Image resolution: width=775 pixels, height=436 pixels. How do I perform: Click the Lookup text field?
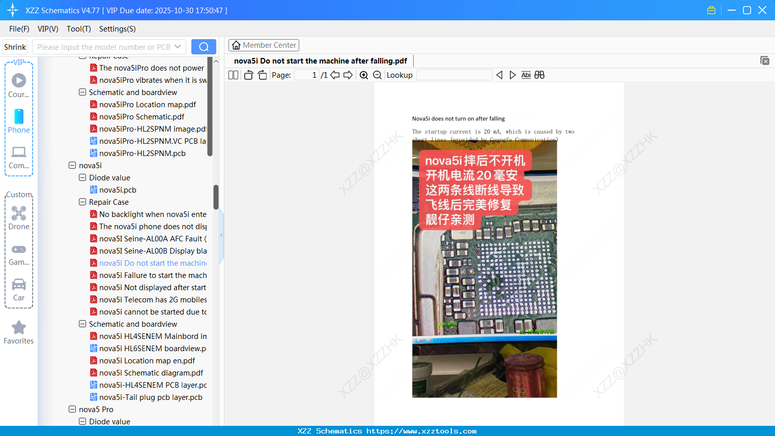(x=454, y=75)
